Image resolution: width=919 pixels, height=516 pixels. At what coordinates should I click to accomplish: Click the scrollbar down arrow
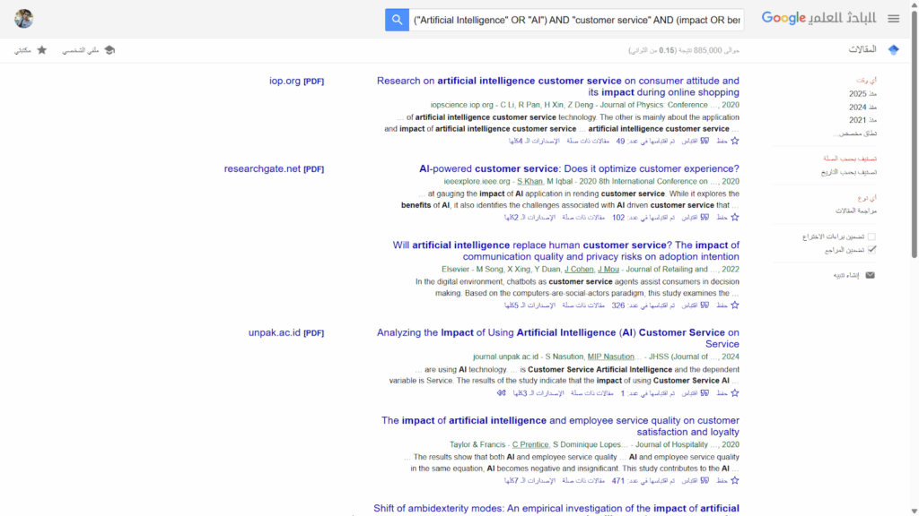915,512
